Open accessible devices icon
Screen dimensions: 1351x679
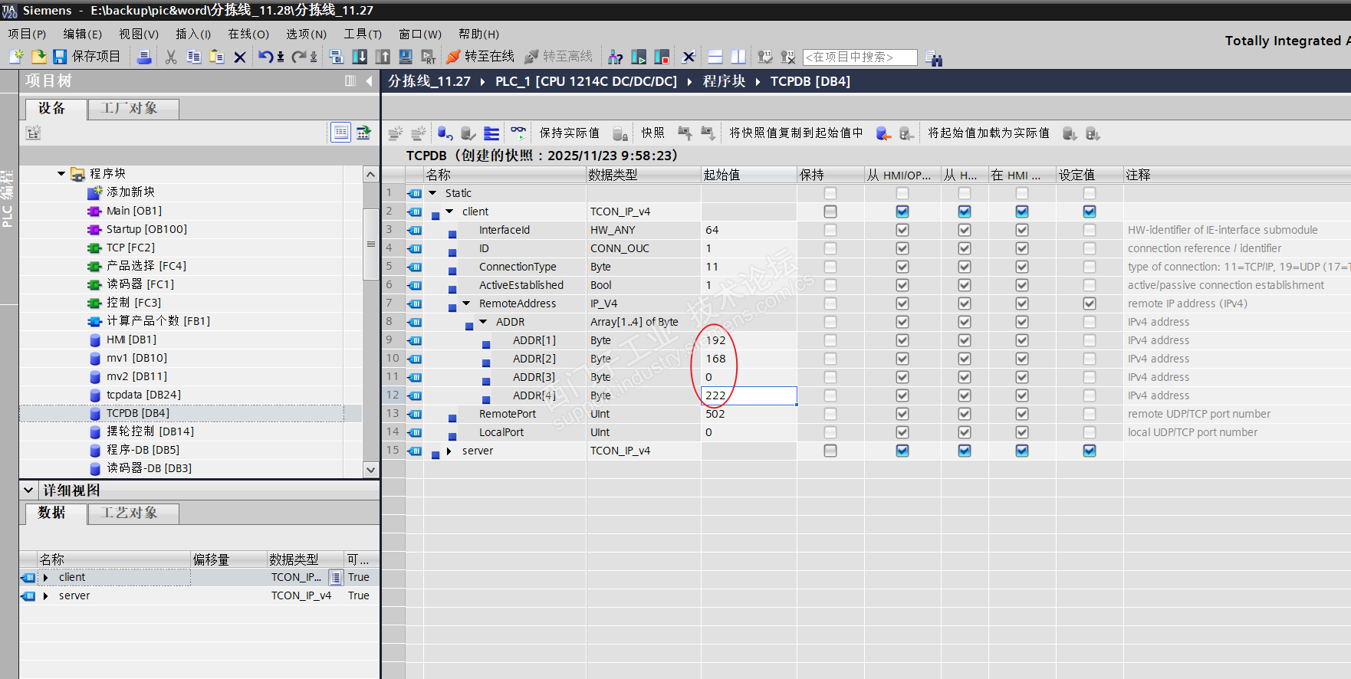pyautogui.click(x=615, y=57)
